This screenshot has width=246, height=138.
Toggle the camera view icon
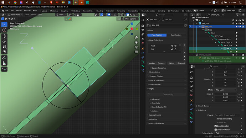click(136, 47)
